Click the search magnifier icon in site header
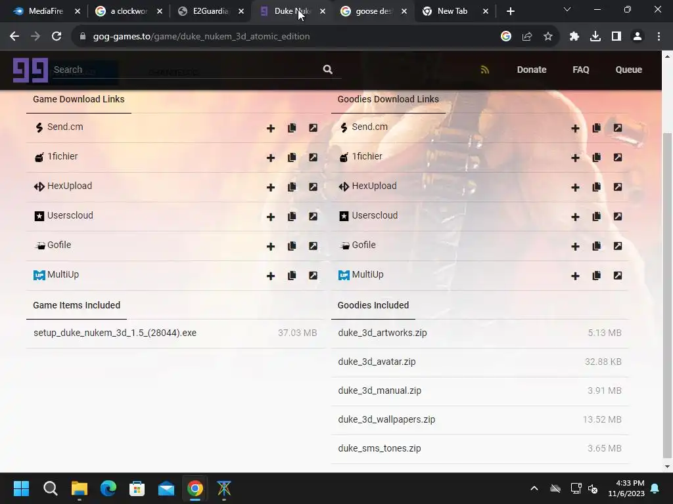 point(327,70)
